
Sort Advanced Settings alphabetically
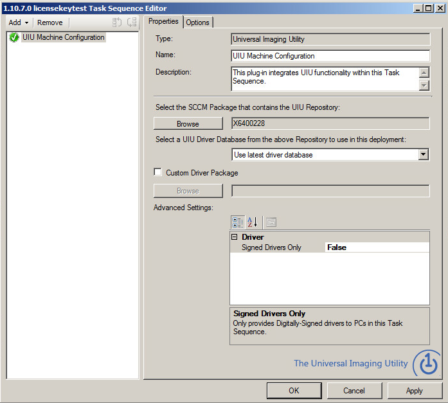pos(253,222)
